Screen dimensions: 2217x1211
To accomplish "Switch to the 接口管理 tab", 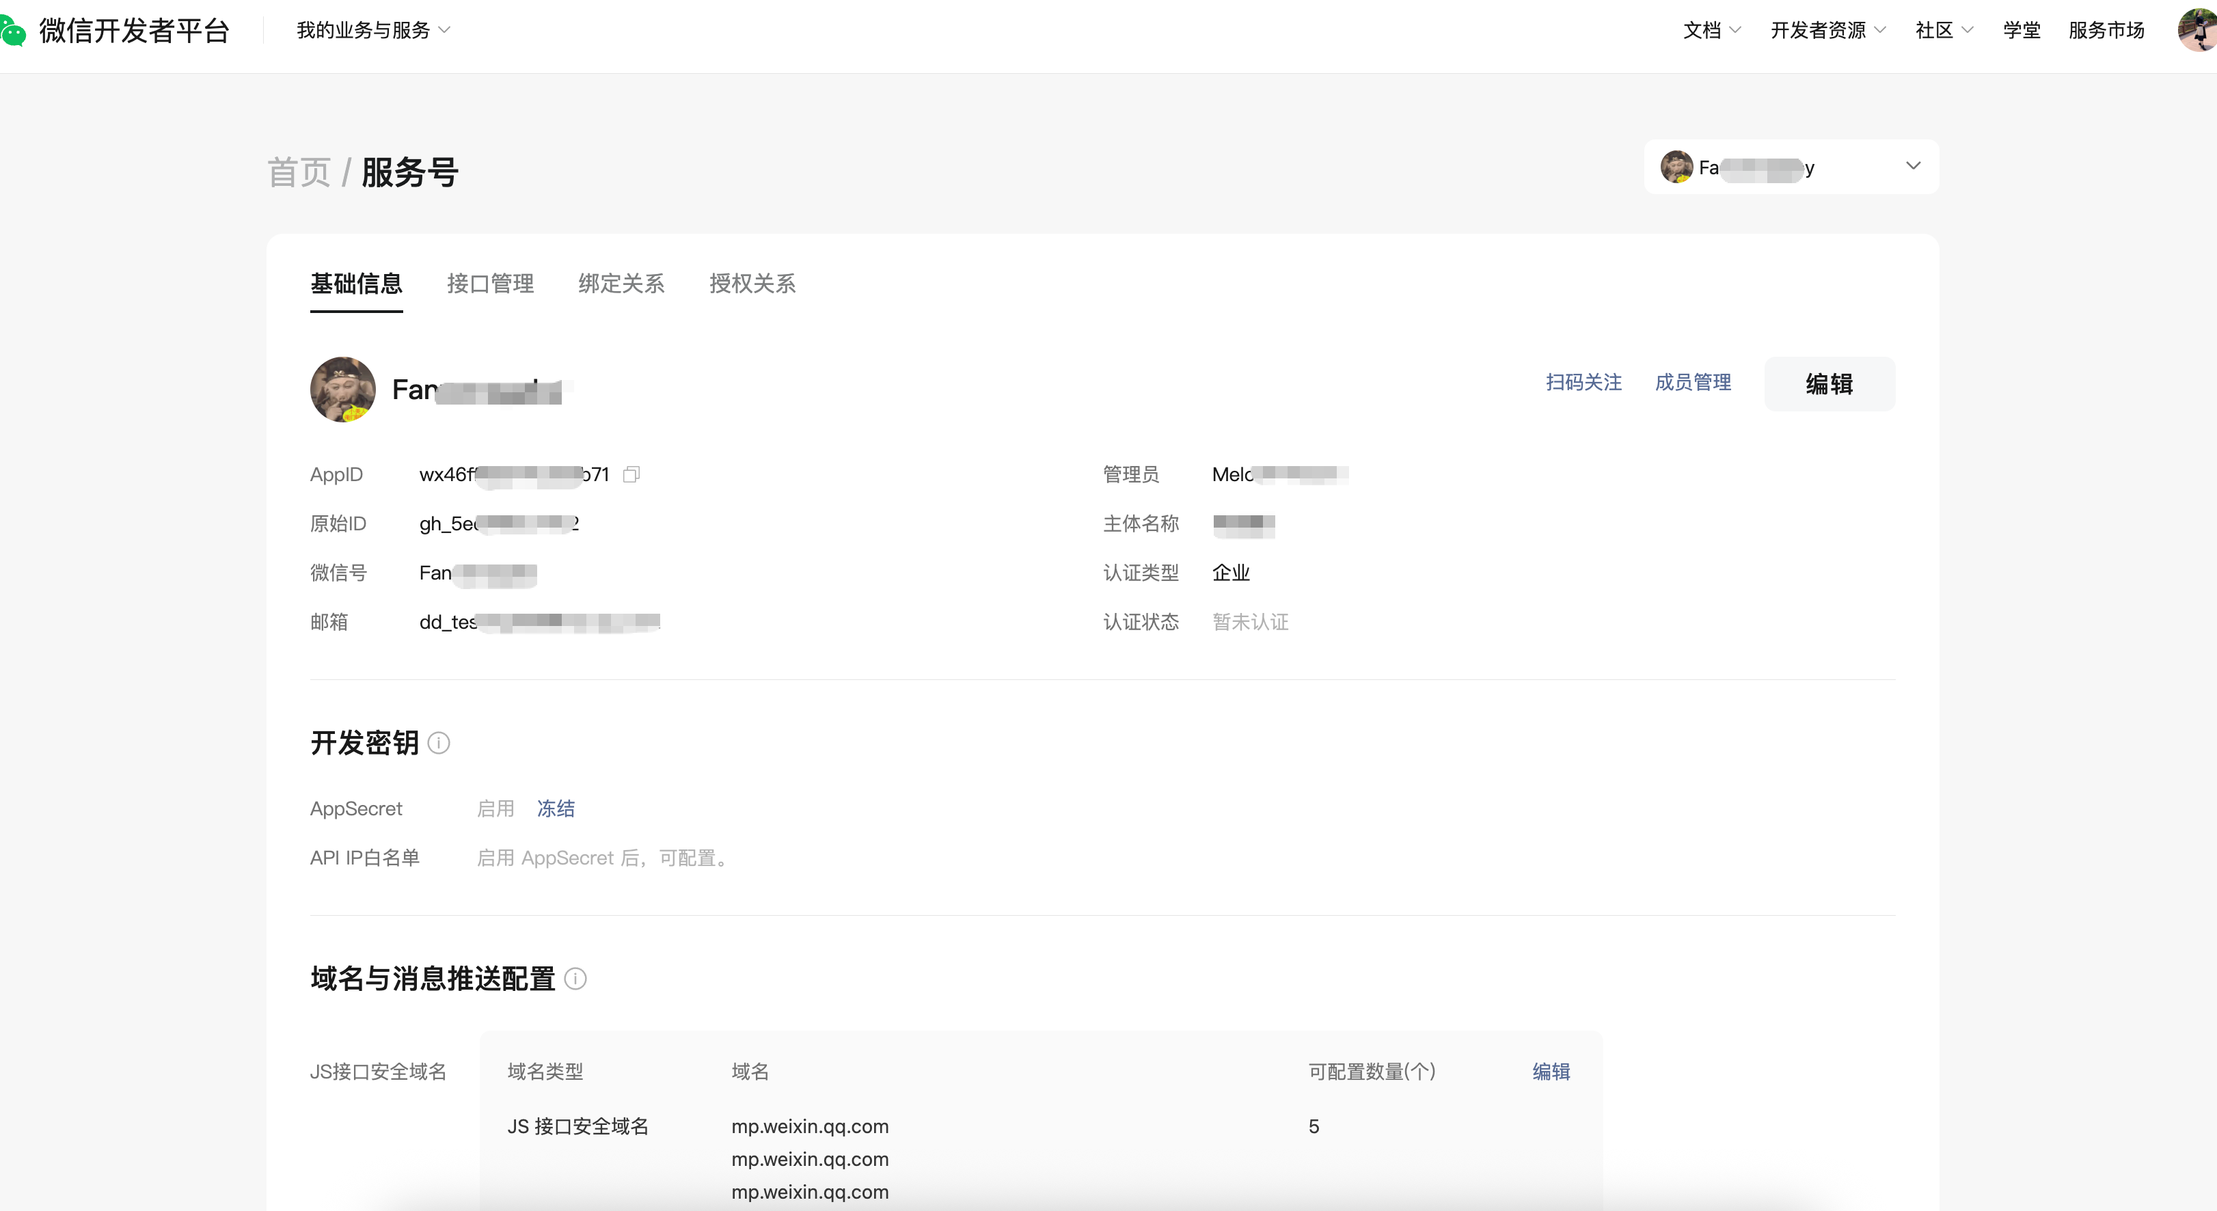I will tap(490, 283).
